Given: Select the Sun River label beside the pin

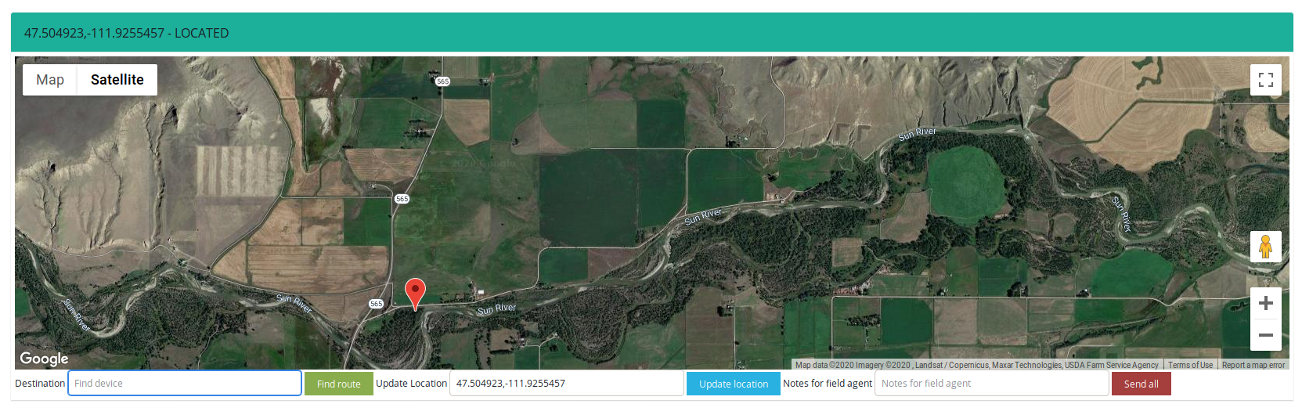Looking at the screenshot, I should coord(497,308).
